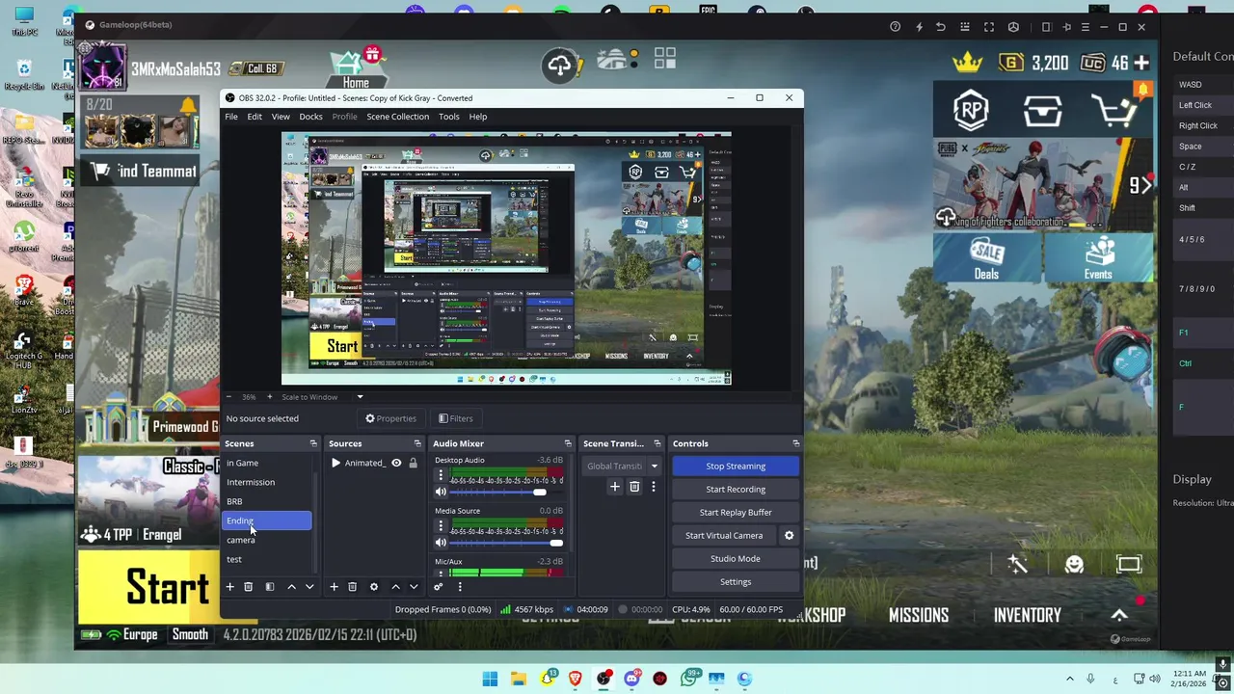Add a new scene with the plus icon
Screen dimensions: 1234x694
click(x=229, y=587)
